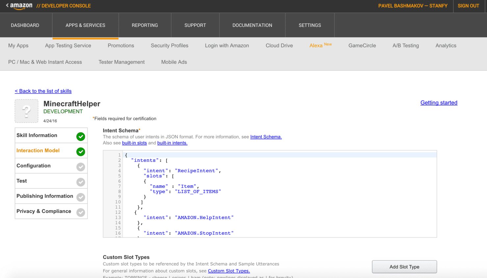Click green checkmark beside Skill Information
This screenshot has height=278, width=487.
point(81,136)
